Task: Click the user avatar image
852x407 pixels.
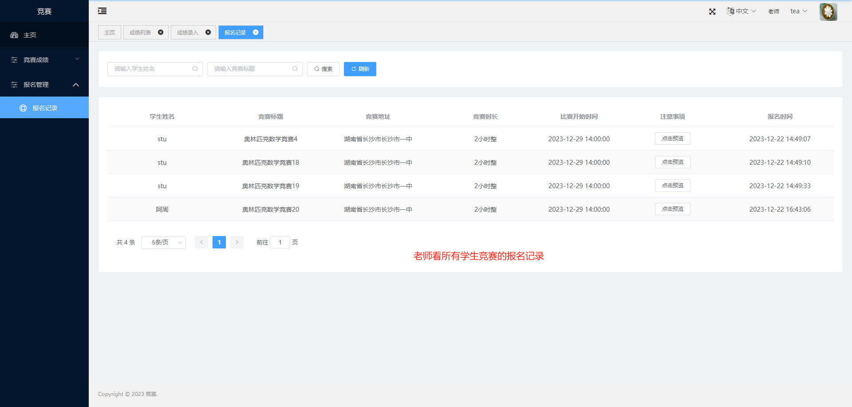Action: [828, 12]
